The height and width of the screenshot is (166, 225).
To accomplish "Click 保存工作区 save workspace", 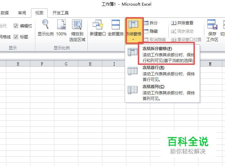I will pyautogui.click(x=212, y=30).
